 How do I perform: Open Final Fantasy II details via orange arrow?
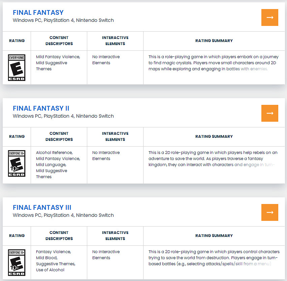[269, 113]
